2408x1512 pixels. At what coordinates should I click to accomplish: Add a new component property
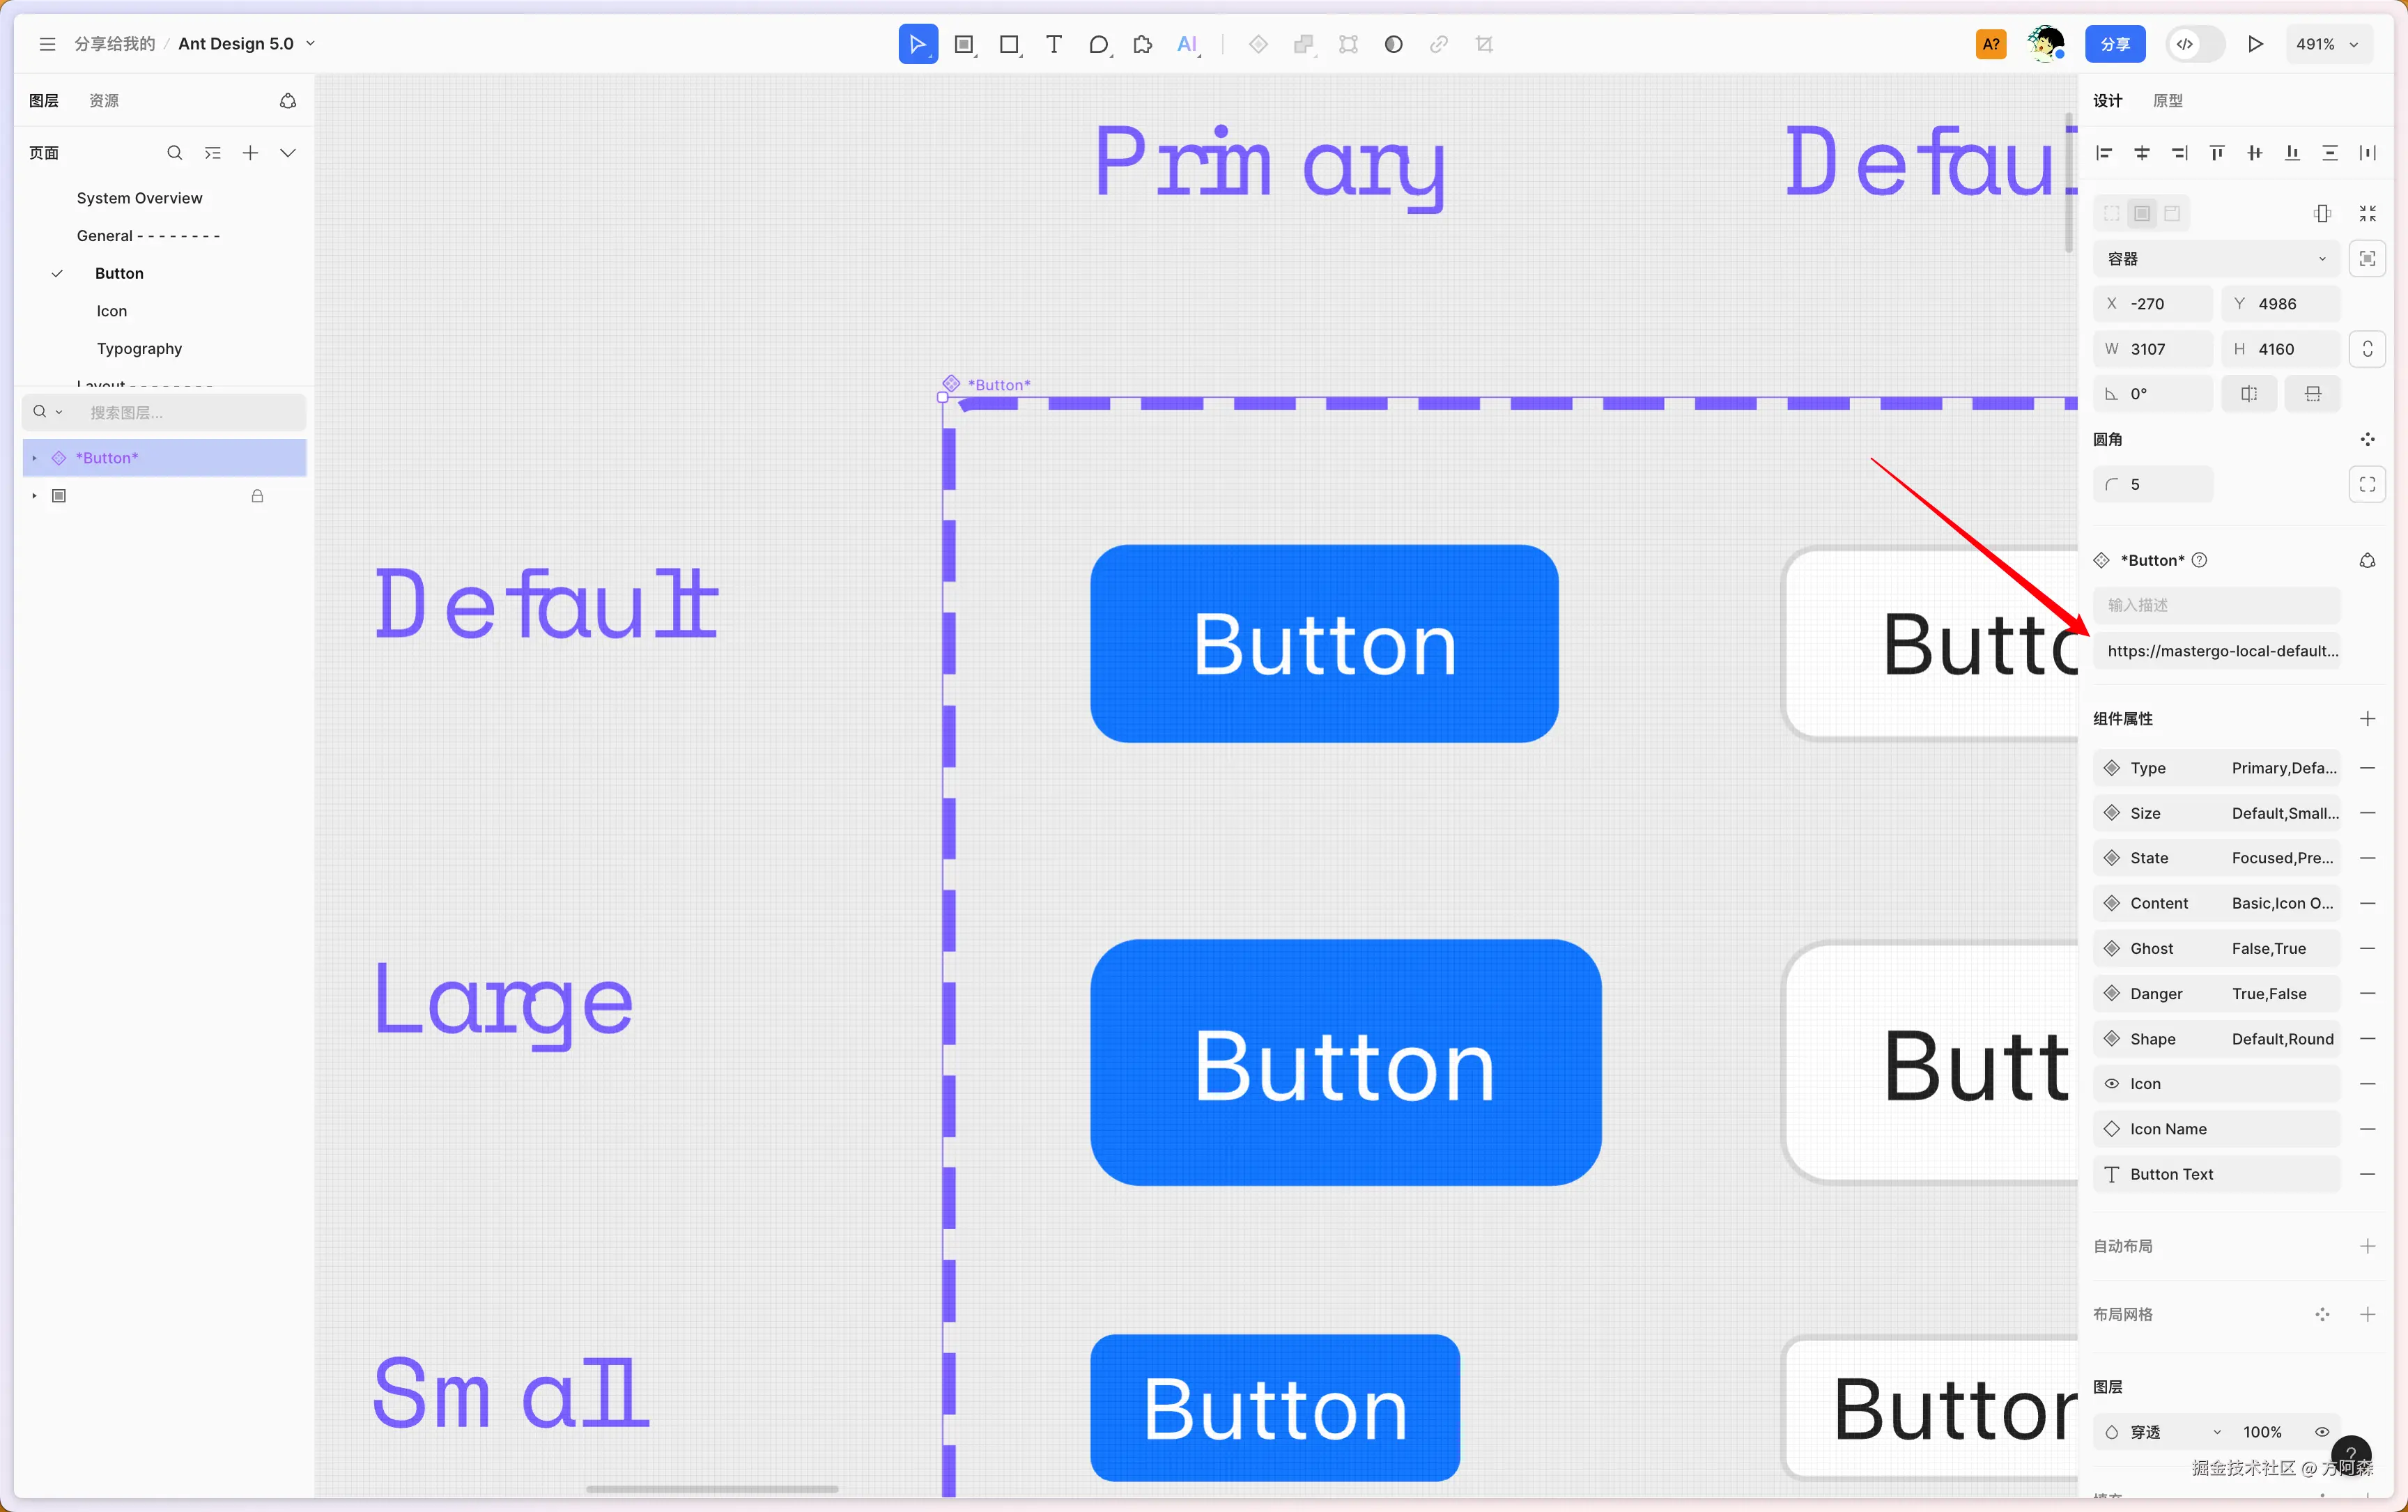[2367, 719]
